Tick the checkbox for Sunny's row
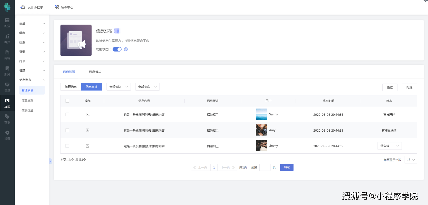This screenshot has height=205, width=428. coord(67,114)
